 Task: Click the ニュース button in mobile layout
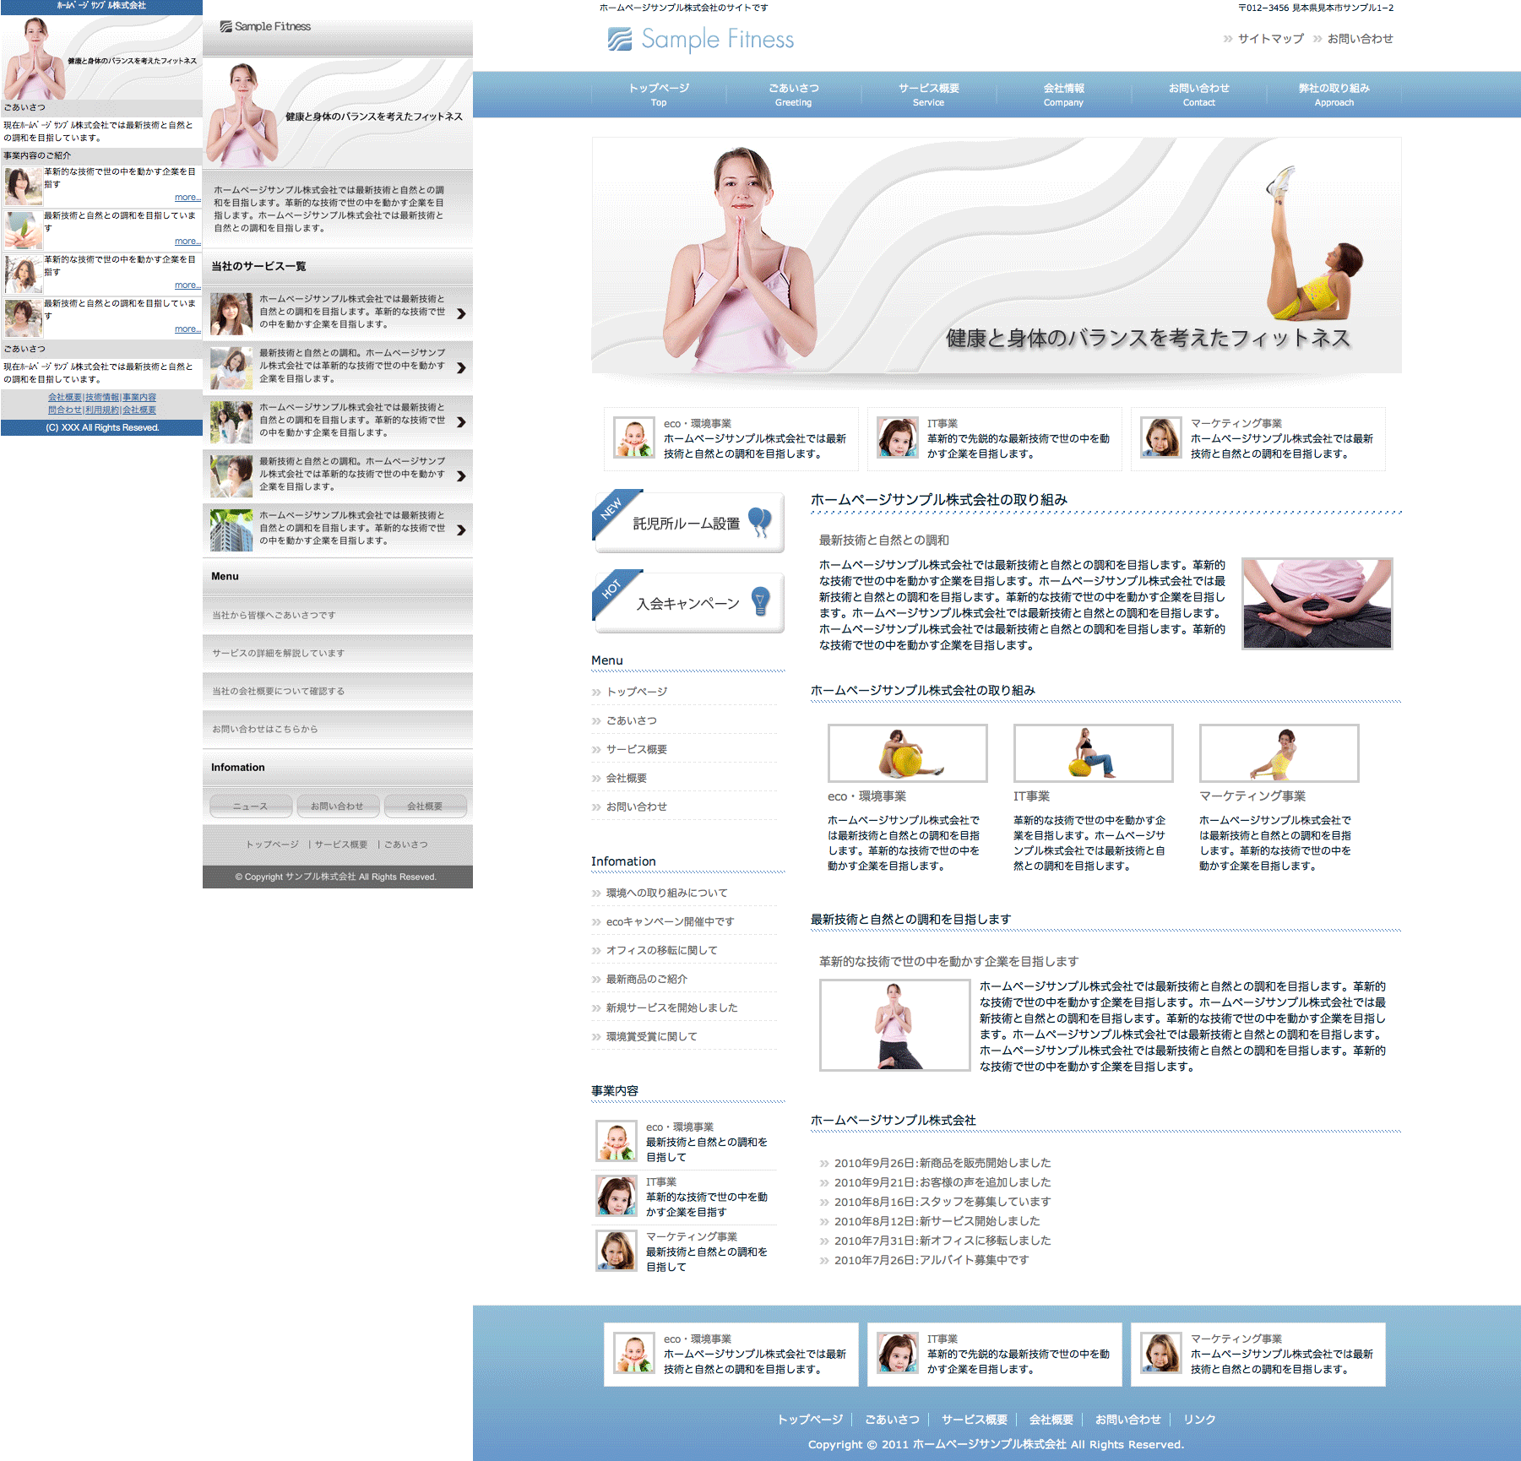(x=251, y=807)
